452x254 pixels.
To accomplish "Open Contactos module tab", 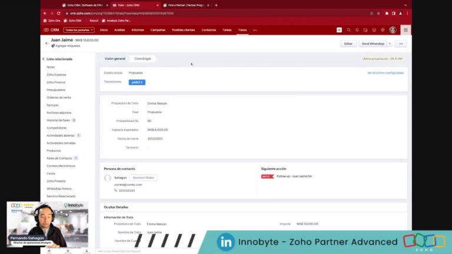I will coord(209,30).
